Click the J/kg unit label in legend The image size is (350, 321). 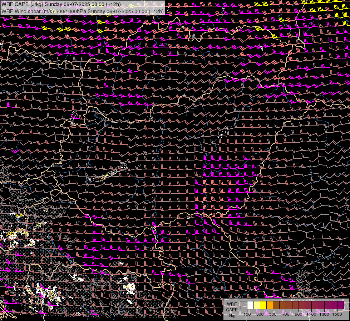(232, 316)
